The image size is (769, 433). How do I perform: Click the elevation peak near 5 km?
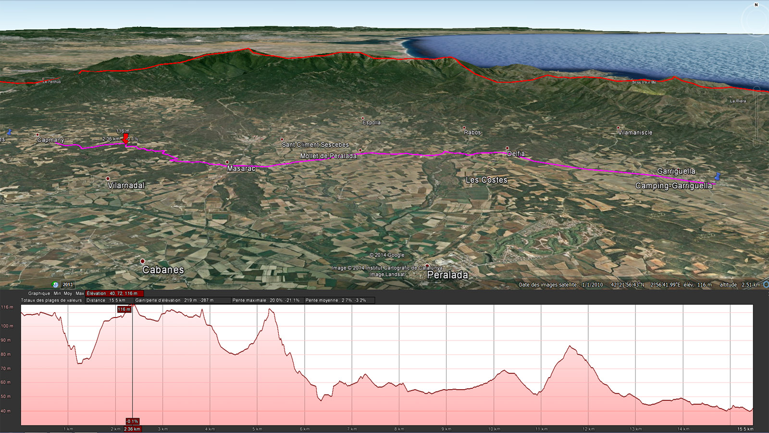pyautogui.click(x=271, y=310)
